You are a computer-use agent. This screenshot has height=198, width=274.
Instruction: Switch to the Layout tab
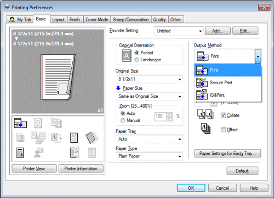tap(59, 20)
